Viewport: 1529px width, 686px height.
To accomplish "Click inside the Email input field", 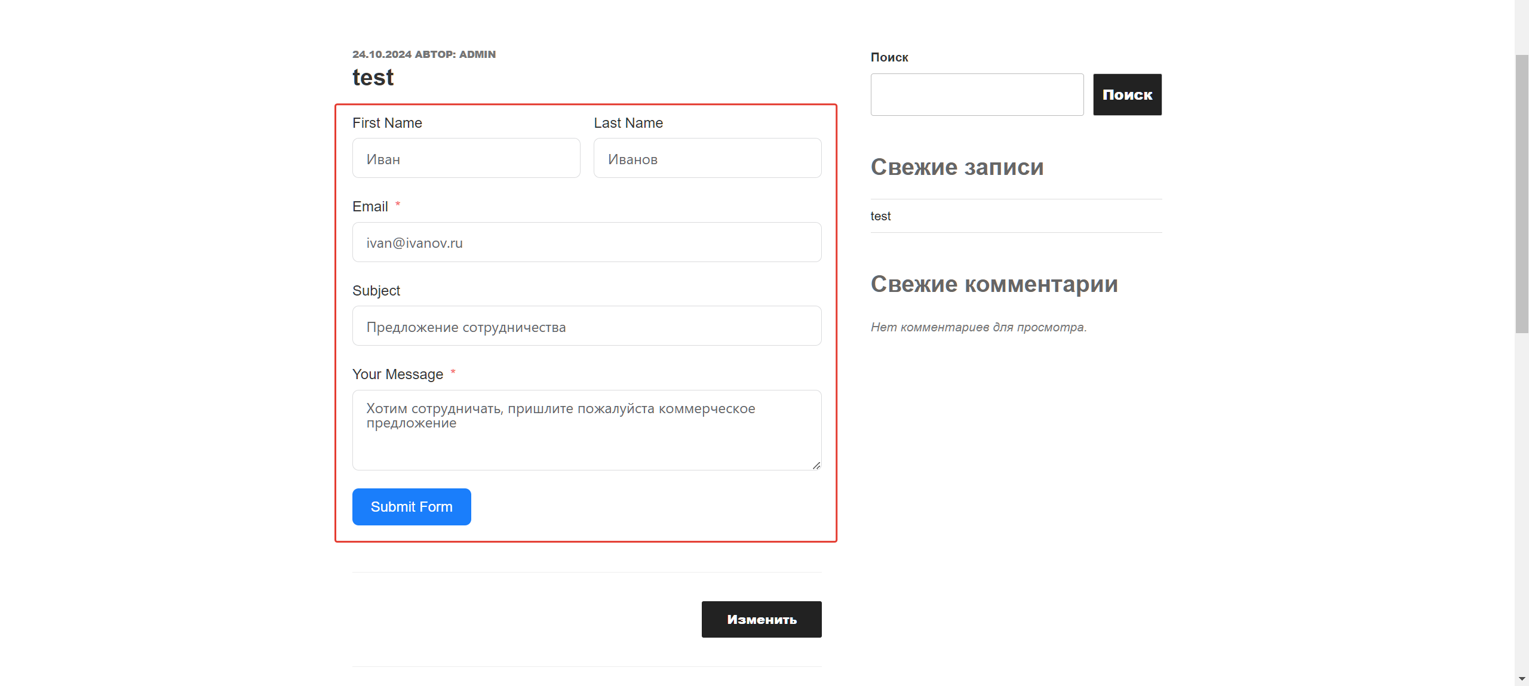I will pos(587,242).
